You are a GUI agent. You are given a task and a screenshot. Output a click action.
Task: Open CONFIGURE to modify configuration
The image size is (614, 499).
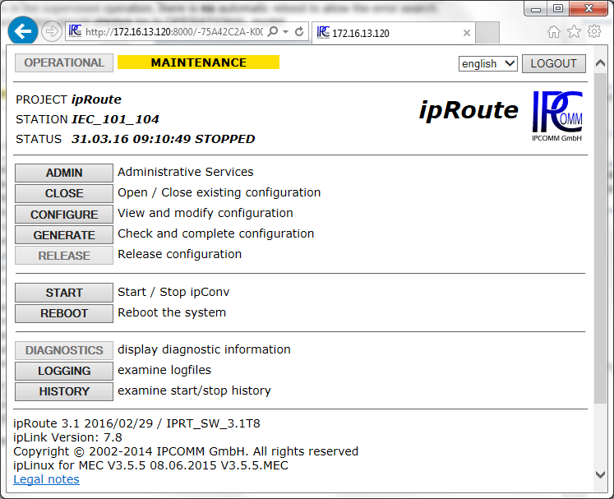point(64,215)
